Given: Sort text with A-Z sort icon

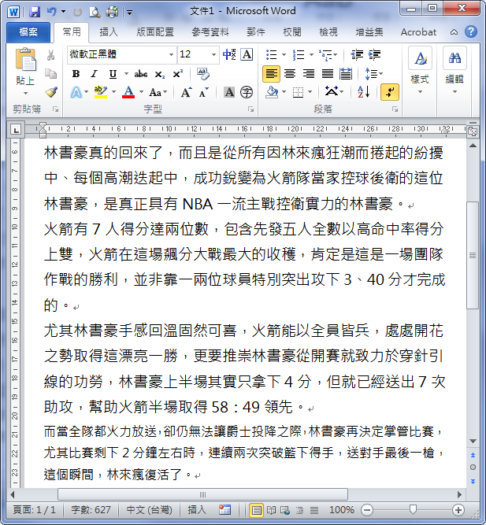Looking at the screenshot, I should tap(364, 92).
